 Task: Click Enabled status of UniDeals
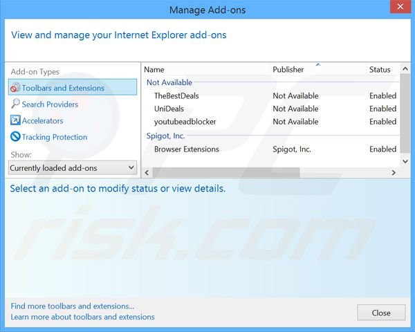(x=382, y=109)
